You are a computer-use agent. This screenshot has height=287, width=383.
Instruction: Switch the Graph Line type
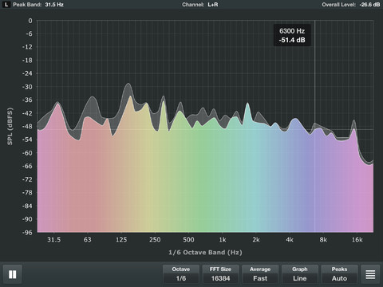pos(300,274)
